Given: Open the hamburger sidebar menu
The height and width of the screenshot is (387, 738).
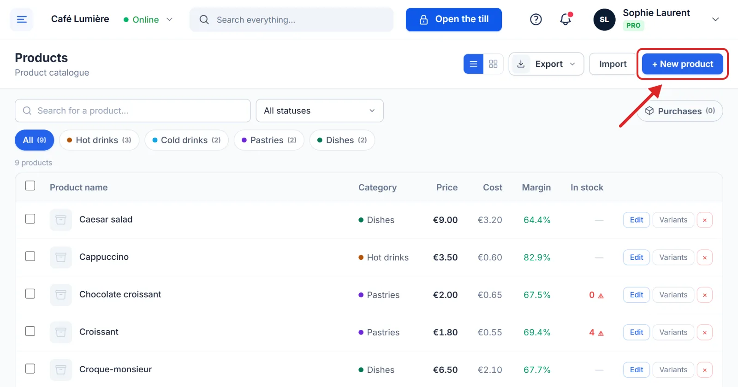Looking at the screenshot, I should pos(22,19).
